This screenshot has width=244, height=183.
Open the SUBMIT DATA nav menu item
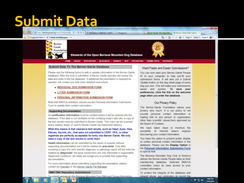(x=153, y=61)
